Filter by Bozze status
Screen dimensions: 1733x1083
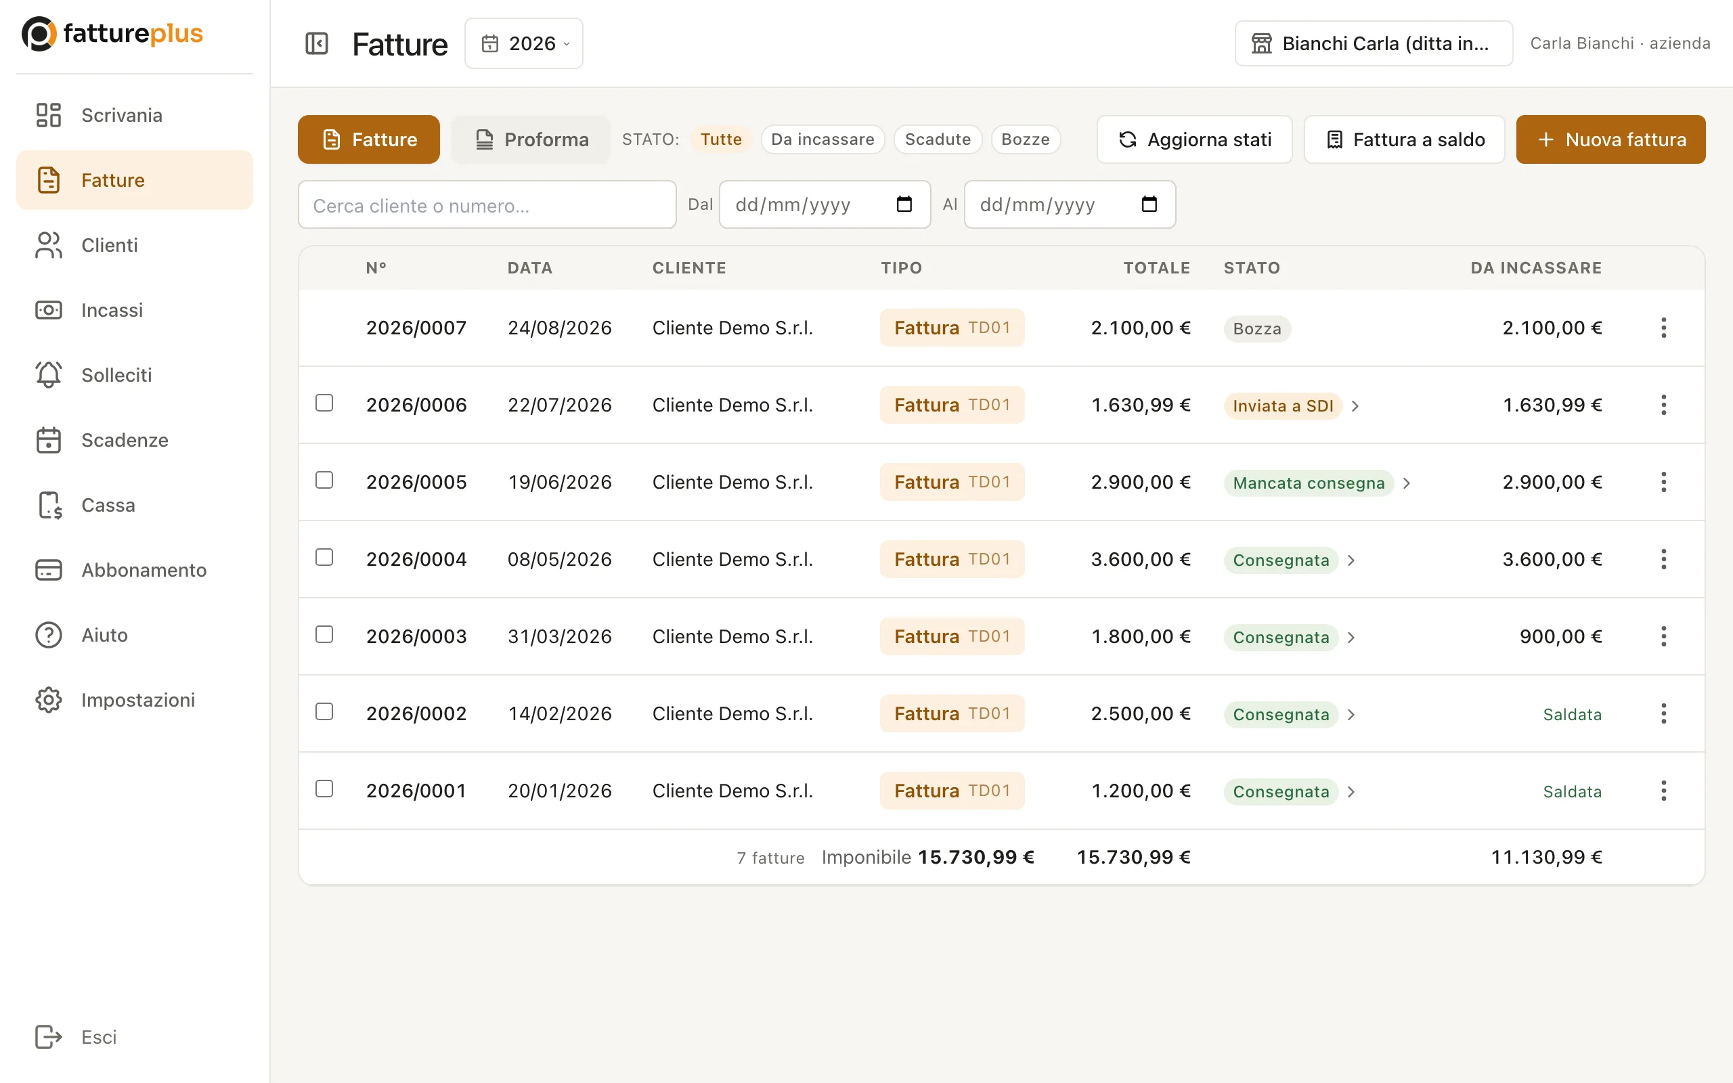(1026, 139)
